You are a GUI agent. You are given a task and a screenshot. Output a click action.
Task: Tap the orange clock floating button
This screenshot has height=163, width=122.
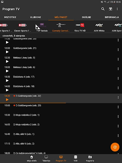pos(115,147)
